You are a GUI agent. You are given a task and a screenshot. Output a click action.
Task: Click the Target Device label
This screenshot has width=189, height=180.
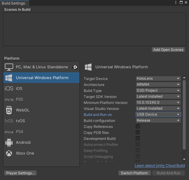96,79
